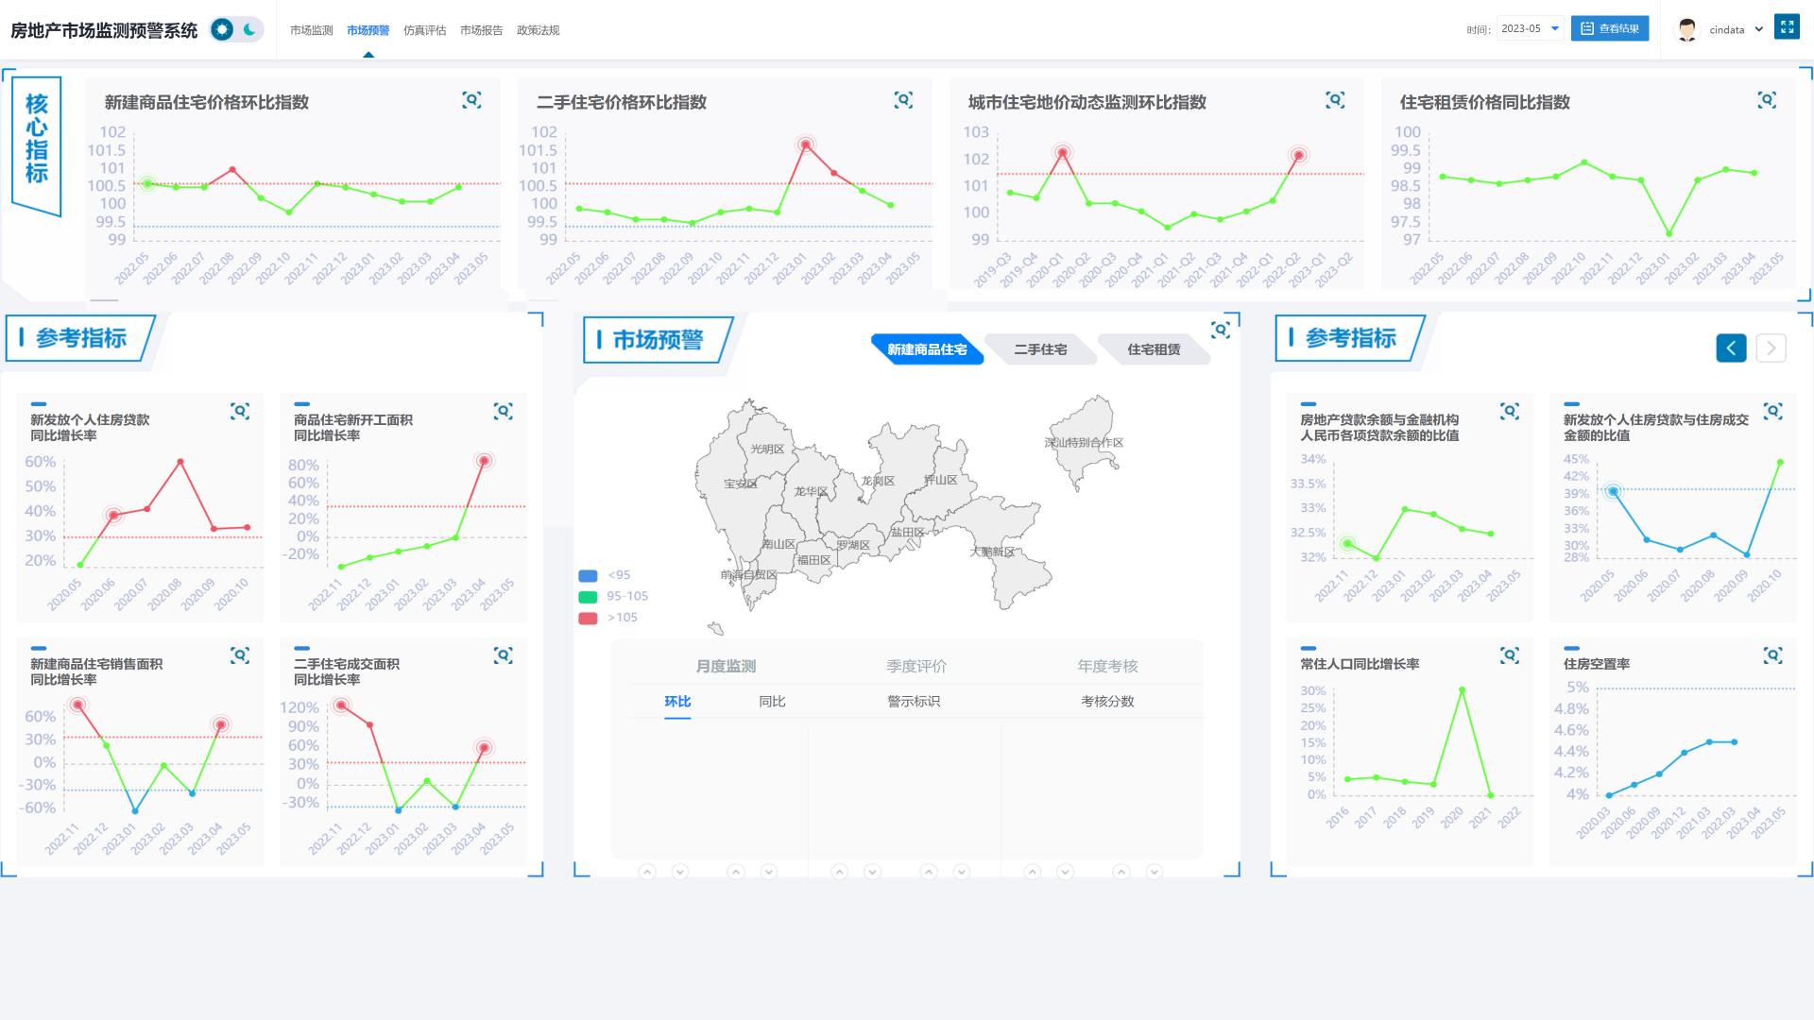Go to next reference indicators page
Image resolution: width=1814 pixels, height=1020 pixels.
click(x=1771, y=348)
